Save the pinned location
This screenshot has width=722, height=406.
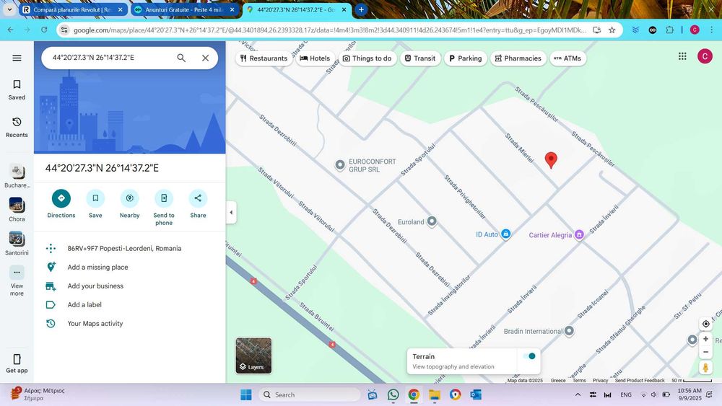point(95,204)
